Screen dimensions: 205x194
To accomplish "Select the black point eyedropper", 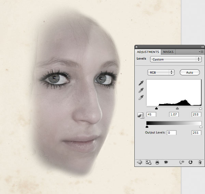I will pyautogui.click(x=141, y=83).
